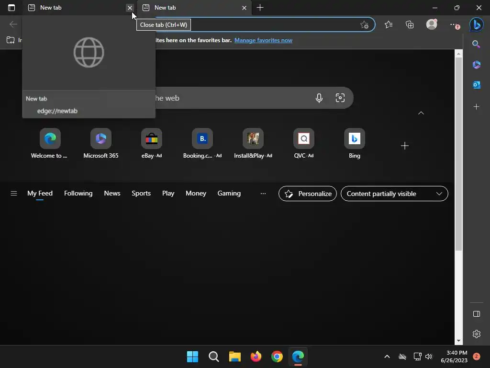Open the profile avatar

click(432, 24)
